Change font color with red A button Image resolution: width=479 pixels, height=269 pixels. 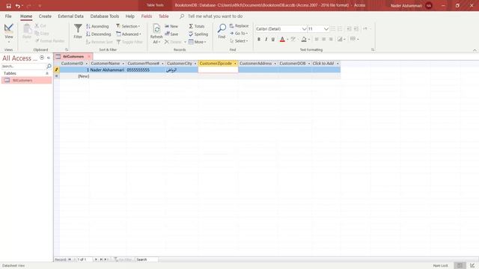coord(282,39)
